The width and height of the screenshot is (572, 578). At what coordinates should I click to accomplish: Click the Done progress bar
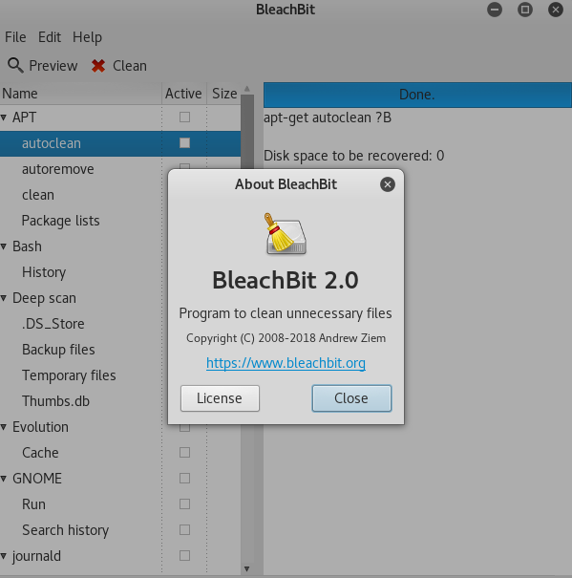(x=417, y=95)
